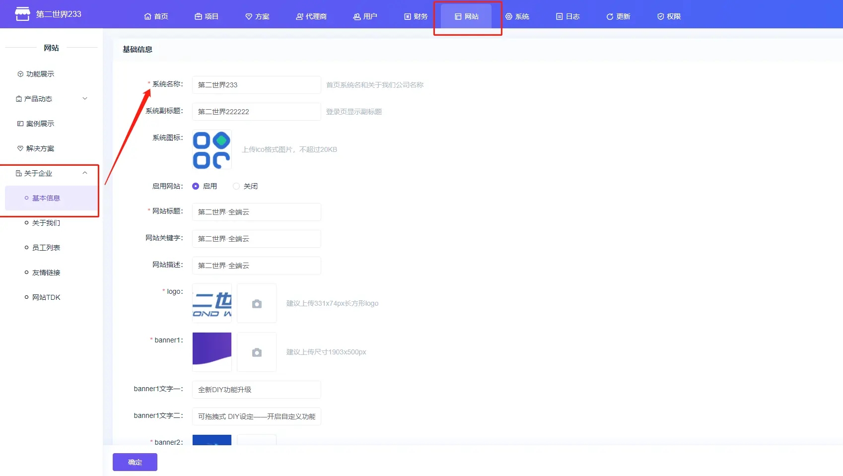Select the 关闭 radio button
Image resolution: width=843 pixels, height=476 pixels.
[x=236, y=186]
